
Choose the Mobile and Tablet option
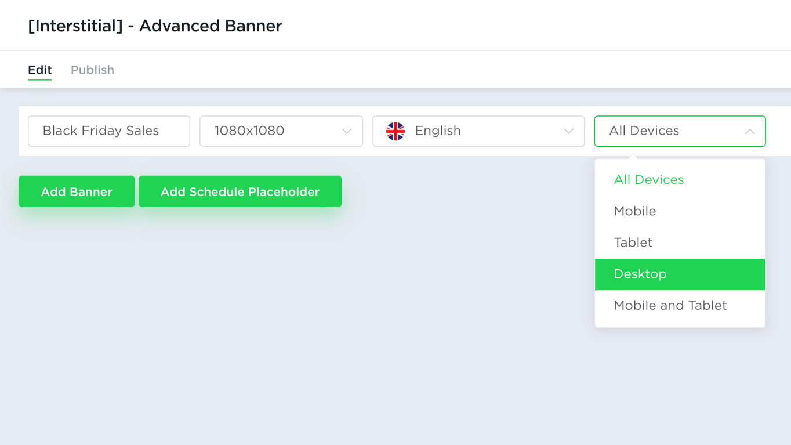point(680,306)
